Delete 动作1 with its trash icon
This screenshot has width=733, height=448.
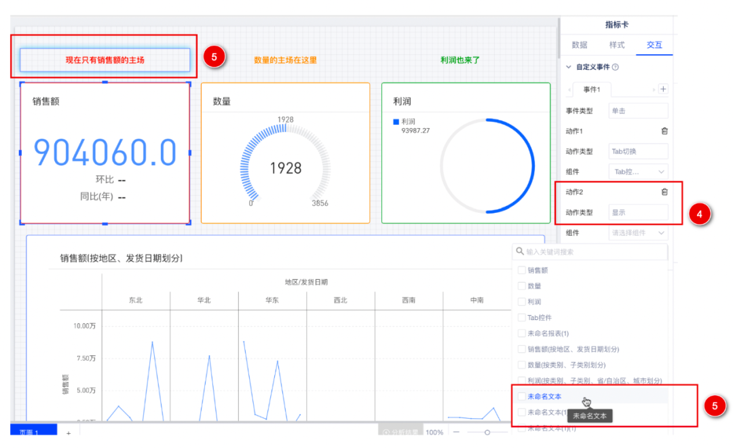coord(664,131)
